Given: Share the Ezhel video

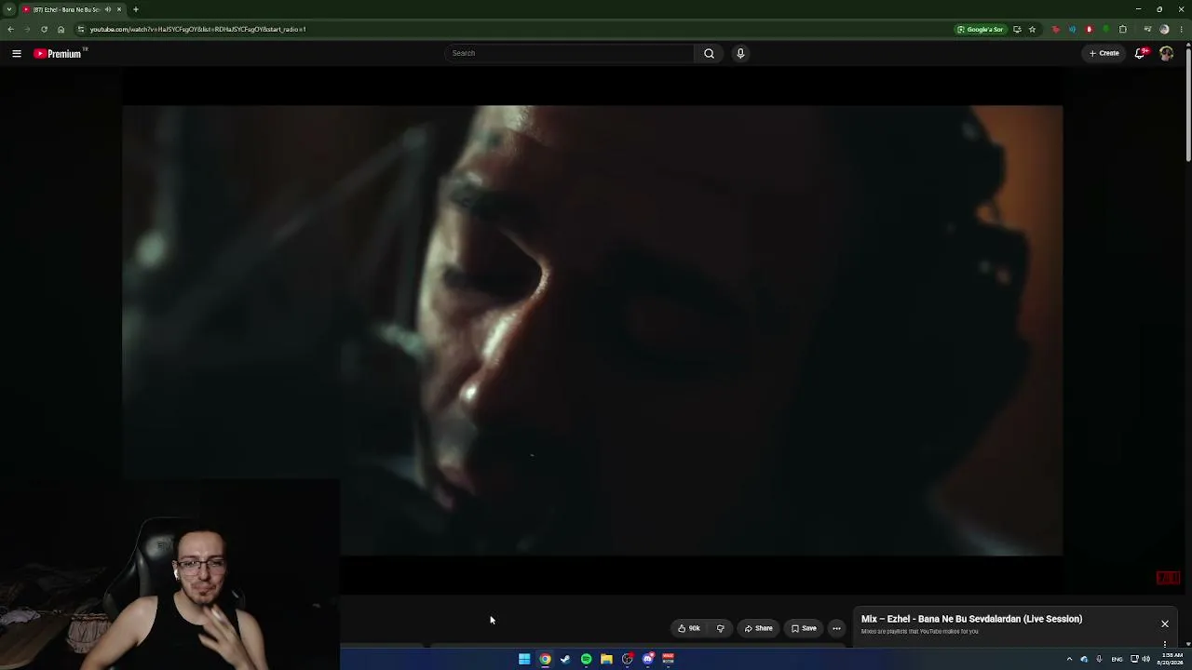Looking at the screenshot, I should [758, 629].
